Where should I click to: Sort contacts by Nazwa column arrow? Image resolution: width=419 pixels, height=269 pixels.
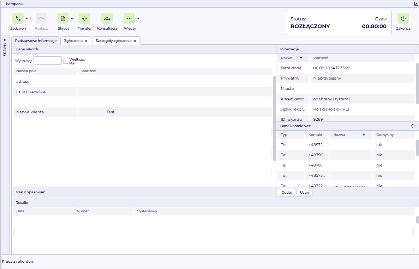click(364, 134)
